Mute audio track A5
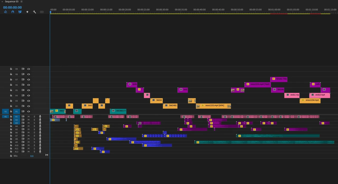This screenshot has width=338, height=184. point(29,129)
